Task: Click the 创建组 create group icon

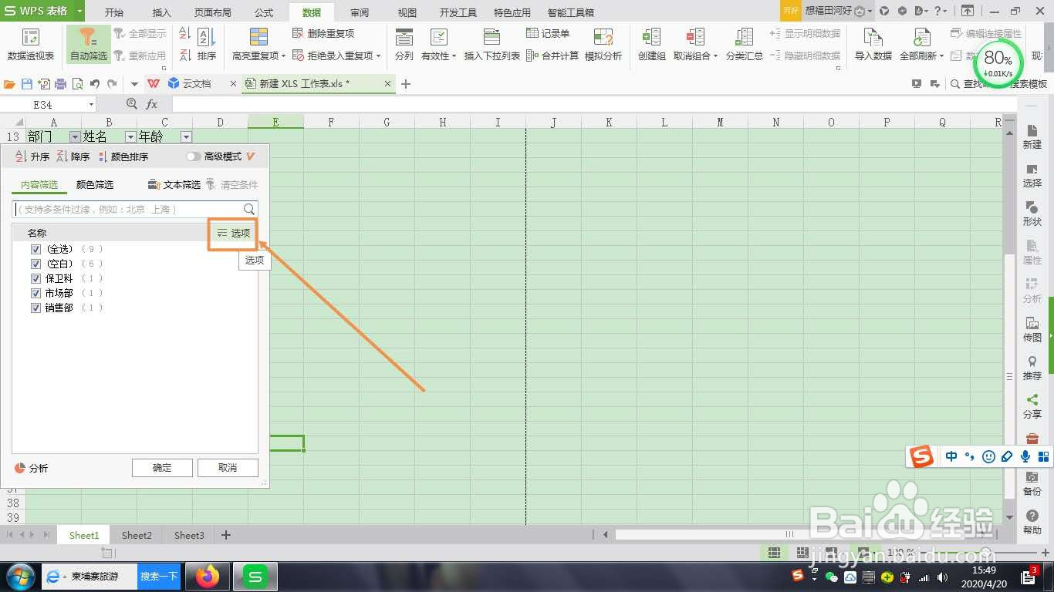Action: pos(652,38)
